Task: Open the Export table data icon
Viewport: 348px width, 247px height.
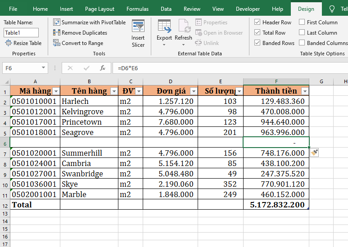Action: (x=164, y=26)
